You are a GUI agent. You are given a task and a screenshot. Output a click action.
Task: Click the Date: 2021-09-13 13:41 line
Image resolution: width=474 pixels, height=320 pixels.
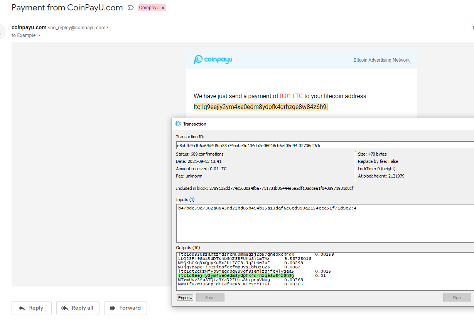(x=199, y=161)
